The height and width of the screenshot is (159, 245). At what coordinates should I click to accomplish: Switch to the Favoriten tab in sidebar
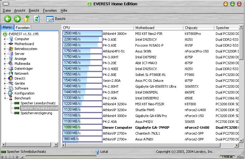[x=23, y=28]
